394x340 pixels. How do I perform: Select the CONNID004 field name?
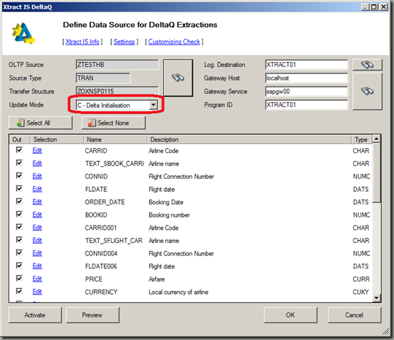point(101,253)
